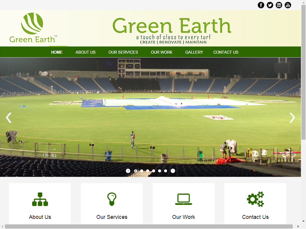The image size is (306, 229).
Task: Click the horizontal scrollbar thumb
Action: 149,227
